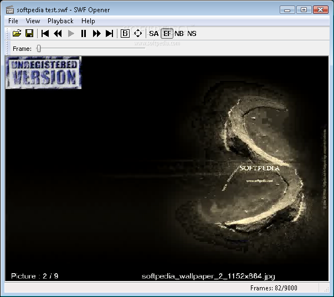Fast forward the SWF playback
The image size is (334, 297).
(x=96, y=34)
